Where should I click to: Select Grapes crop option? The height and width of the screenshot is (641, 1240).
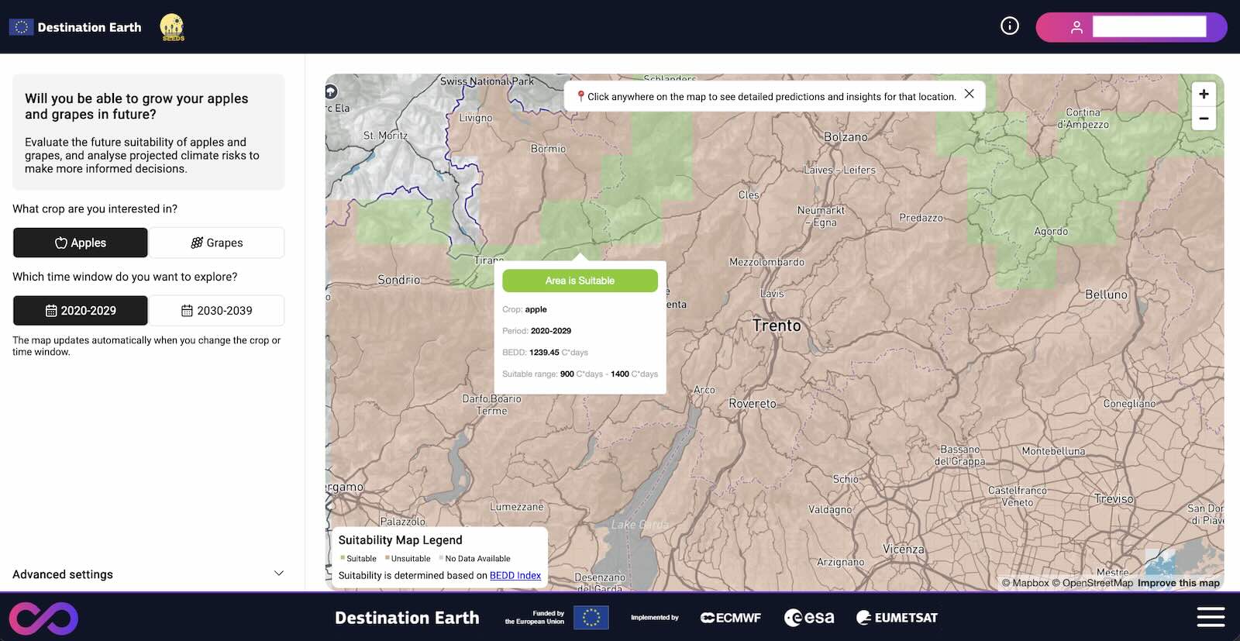217,243
